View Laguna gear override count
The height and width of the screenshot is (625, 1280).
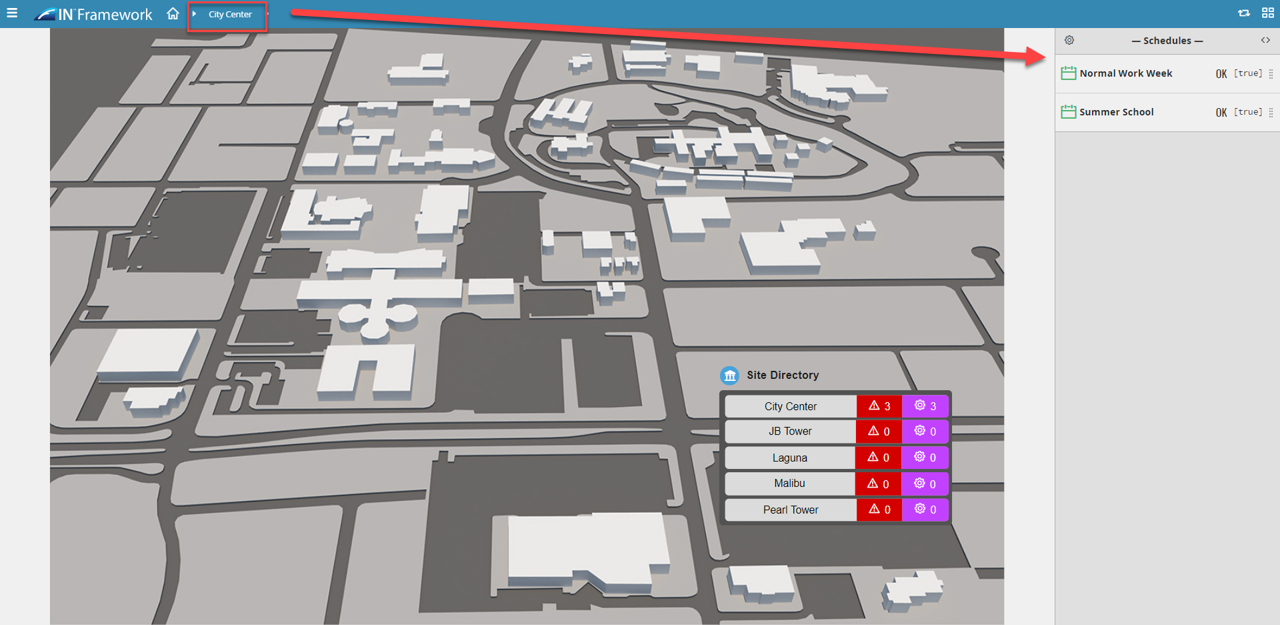coord(925,458)
